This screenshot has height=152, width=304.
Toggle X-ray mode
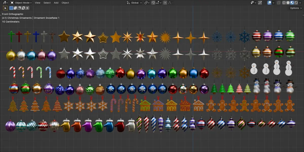[279, 3]
